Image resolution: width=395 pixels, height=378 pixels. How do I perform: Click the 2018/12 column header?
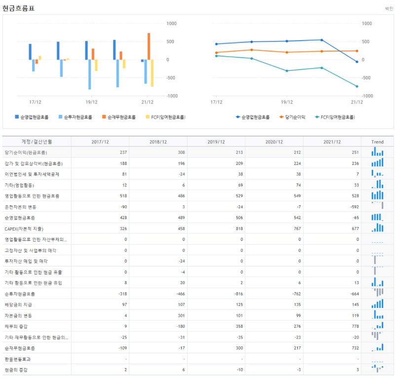click(158, 142)
